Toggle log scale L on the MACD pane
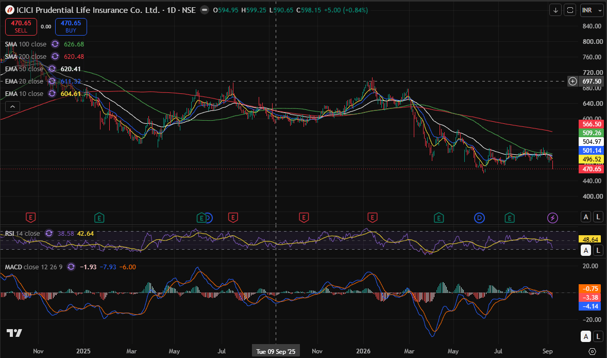 click(x=598, y=337)
